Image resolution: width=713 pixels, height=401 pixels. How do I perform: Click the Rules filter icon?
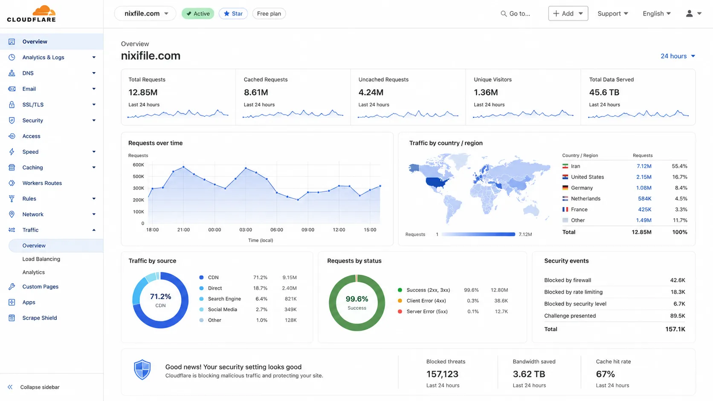click(12, 199)
